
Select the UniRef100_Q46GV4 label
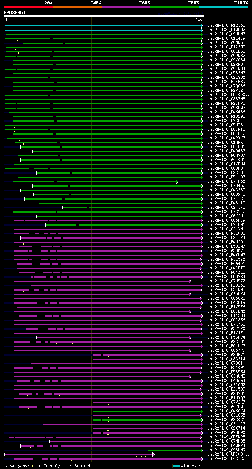pos(226,411)
